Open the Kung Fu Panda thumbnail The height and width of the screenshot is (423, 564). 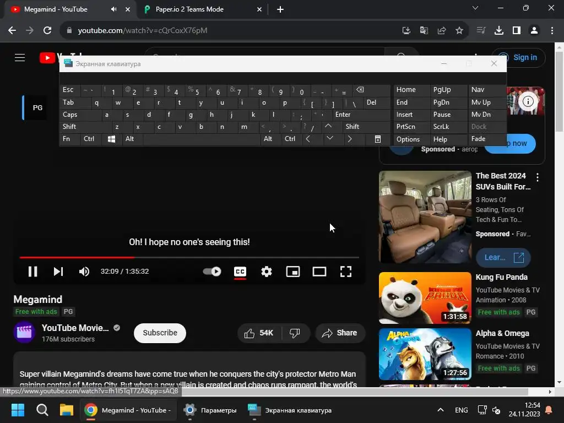[425, 298]
